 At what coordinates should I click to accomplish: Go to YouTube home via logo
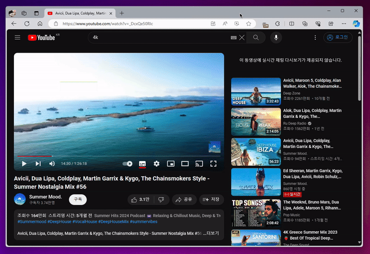(41, 37)
